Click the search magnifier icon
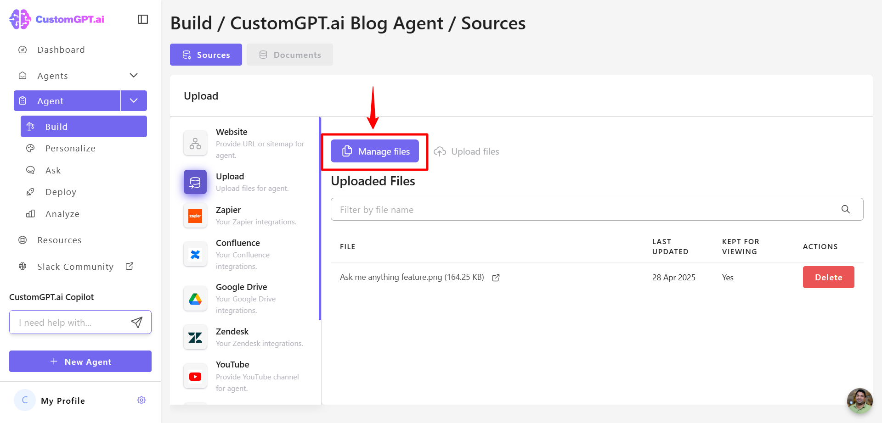 tap(846, 209)
